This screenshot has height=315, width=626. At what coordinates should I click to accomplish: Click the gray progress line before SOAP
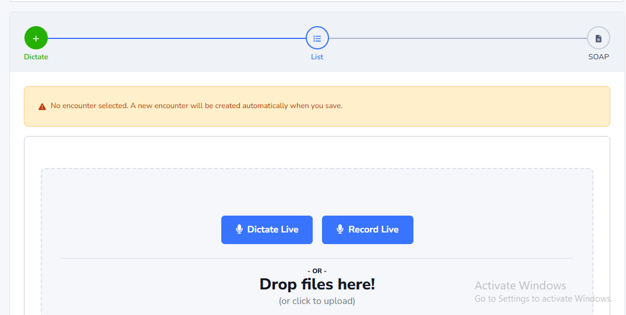coord(457,38)
